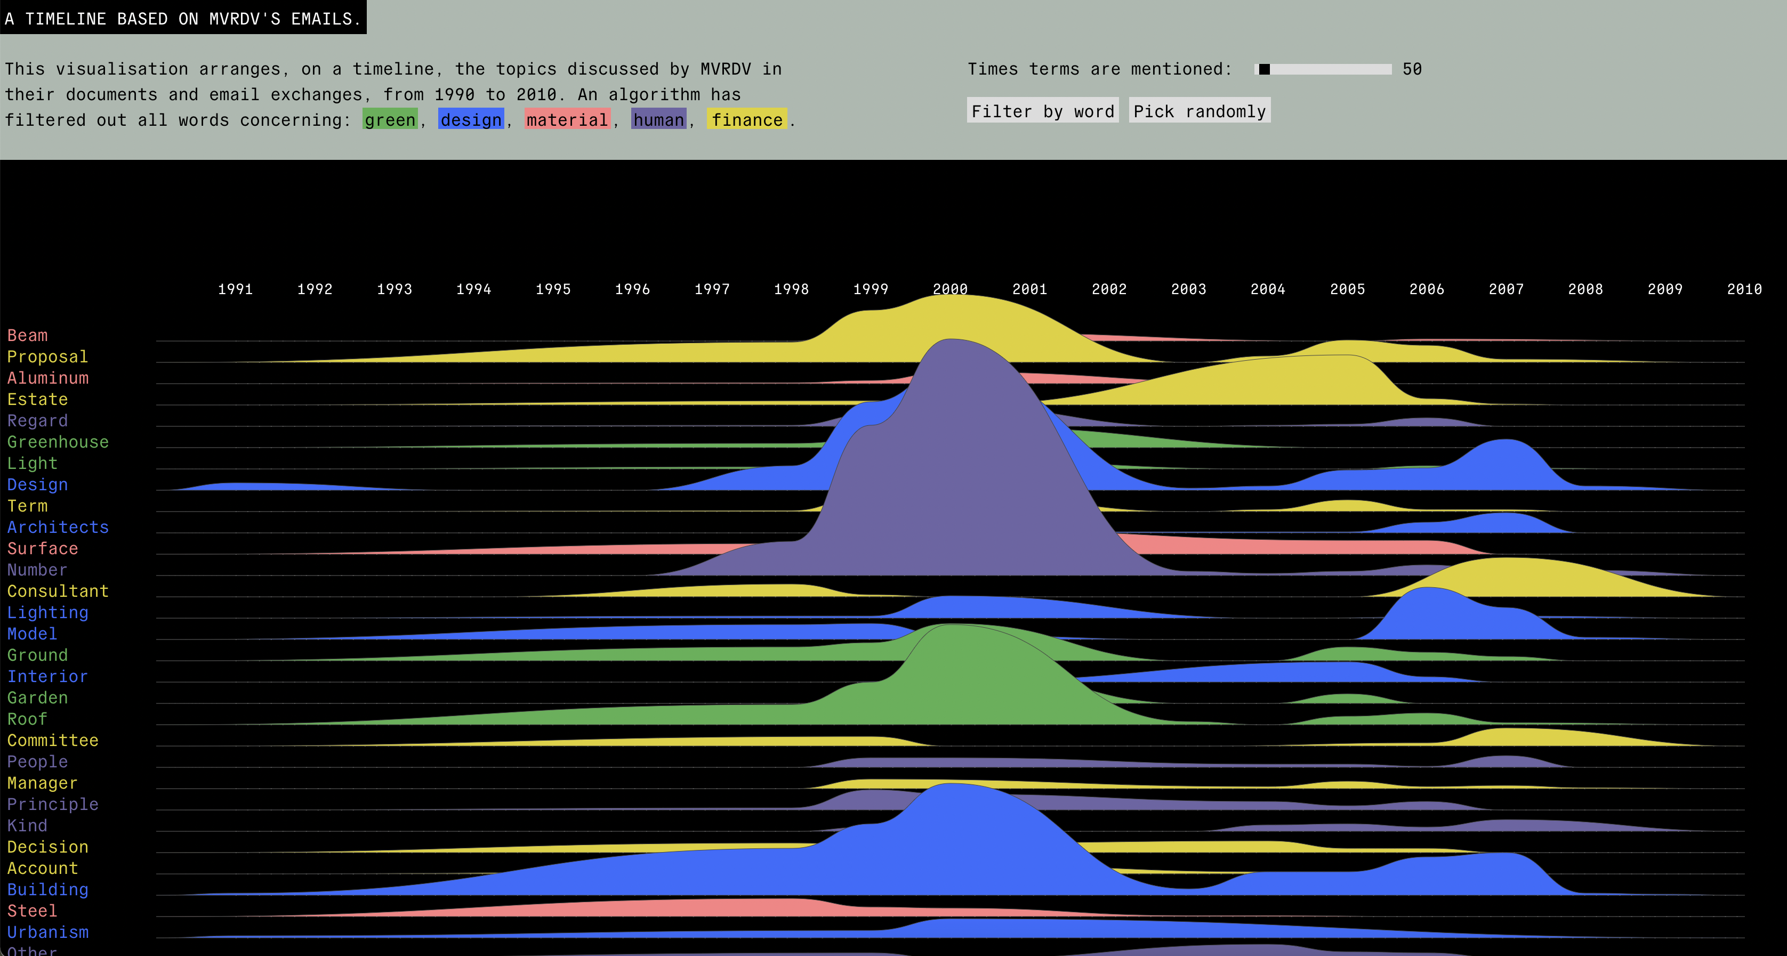Click the Steel term label
1787x956 pixels.
coord(32,911)
